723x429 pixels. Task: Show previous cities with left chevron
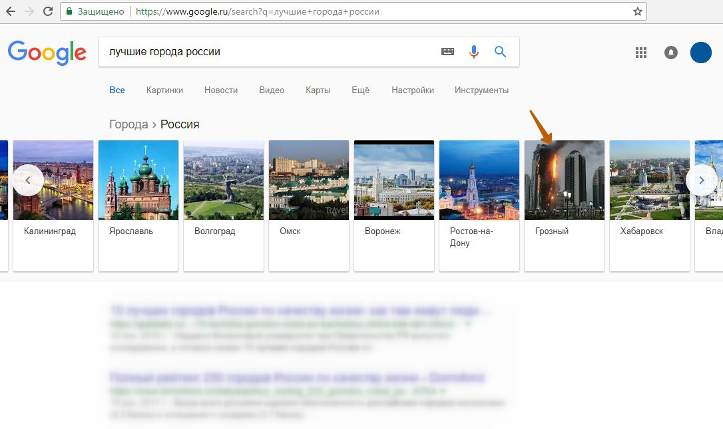point(28,180)
